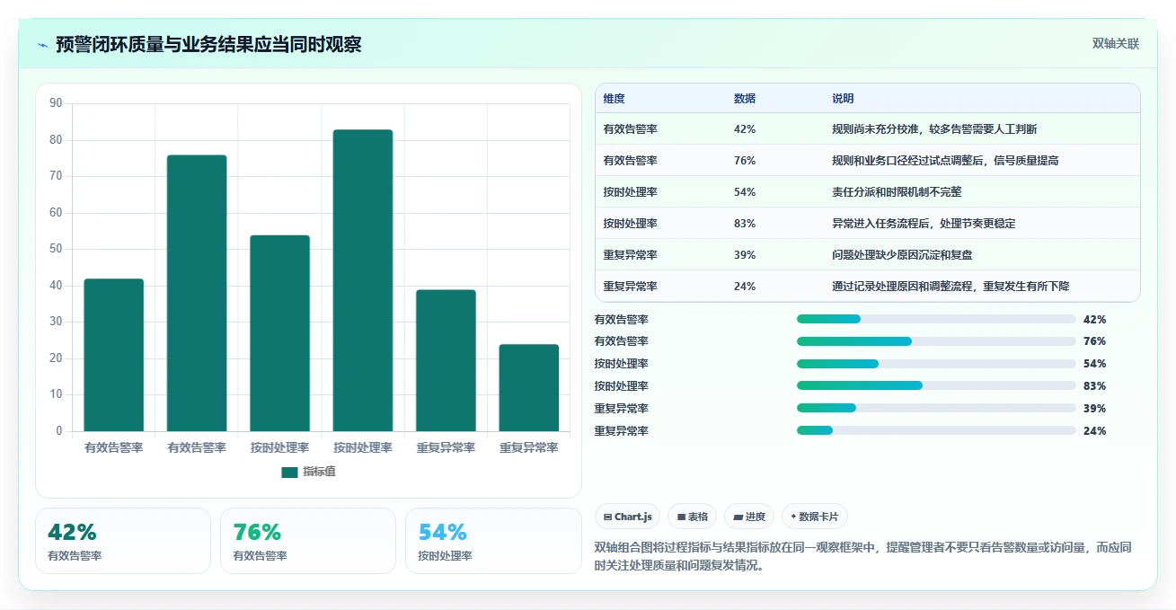
Task: Select table row 规则尚未充分校准，较多告警需要人工判断
Action: (x=868, y=129)
